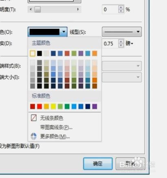Click the line weight field showing 0.75
The image size is (167, 178).
(x=110, y=43)
